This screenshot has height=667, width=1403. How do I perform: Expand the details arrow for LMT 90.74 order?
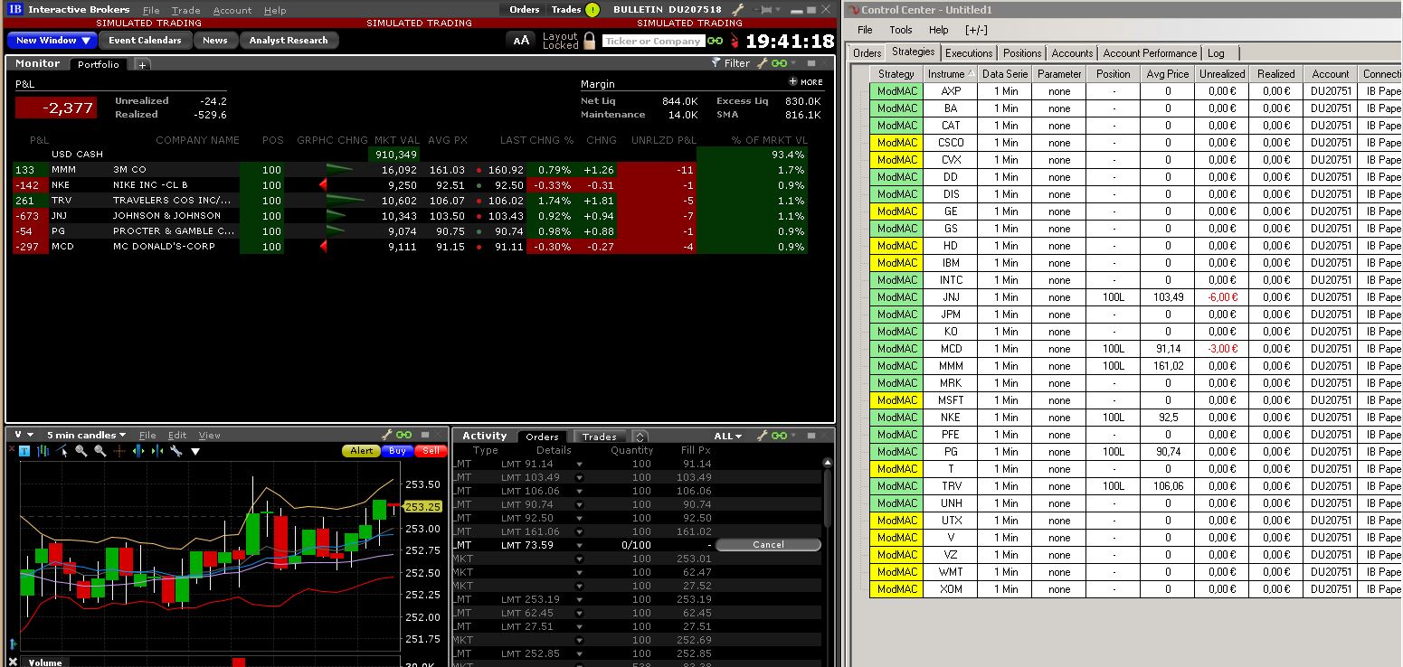coord(580,504)
